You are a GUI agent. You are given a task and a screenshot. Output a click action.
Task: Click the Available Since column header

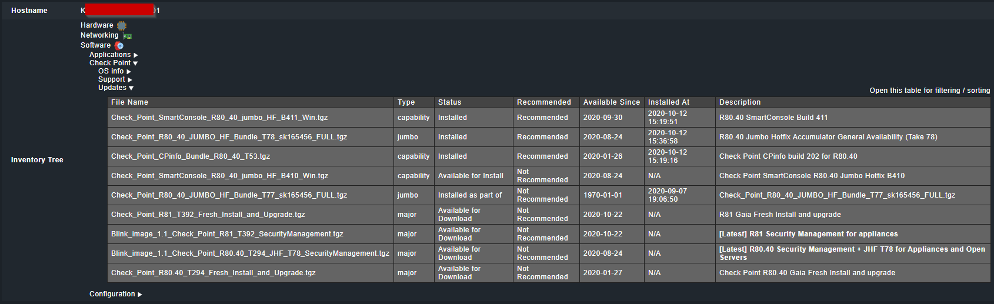pos(612,102)
